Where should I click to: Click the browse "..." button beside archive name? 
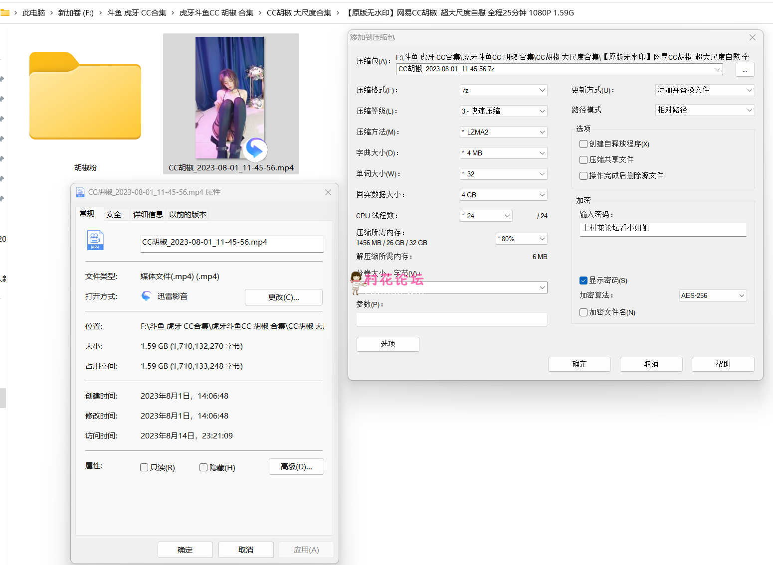pos(745,70)
